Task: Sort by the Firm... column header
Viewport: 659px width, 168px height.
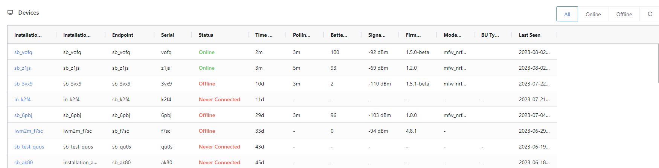Action: (413, 35)
